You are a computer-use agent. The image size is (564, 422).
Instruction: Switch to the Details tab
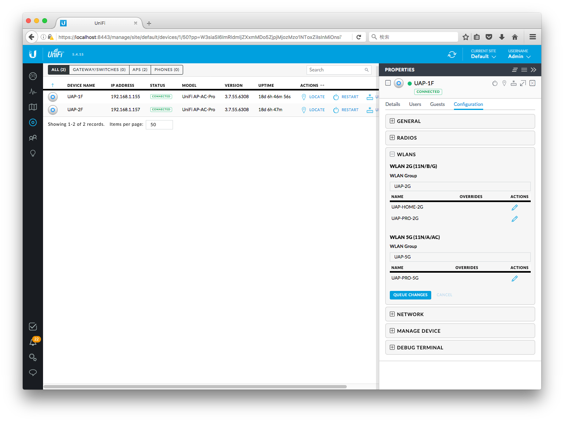click(x=393, y=104)
